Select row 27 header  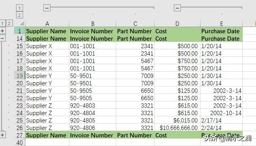click(x=20, y=135)
